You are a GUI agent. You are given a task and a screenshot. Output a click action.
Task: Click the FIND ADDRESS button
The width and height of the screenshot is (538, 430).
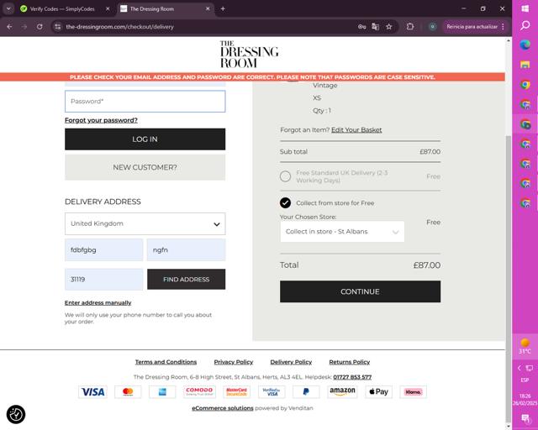[x=187, y=279]
